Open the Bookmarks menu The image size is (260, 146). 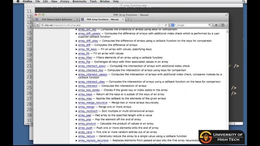80,2
